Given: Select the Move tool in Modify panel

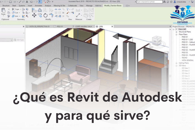Looking at the screenshot, I should tap(34, 15).
